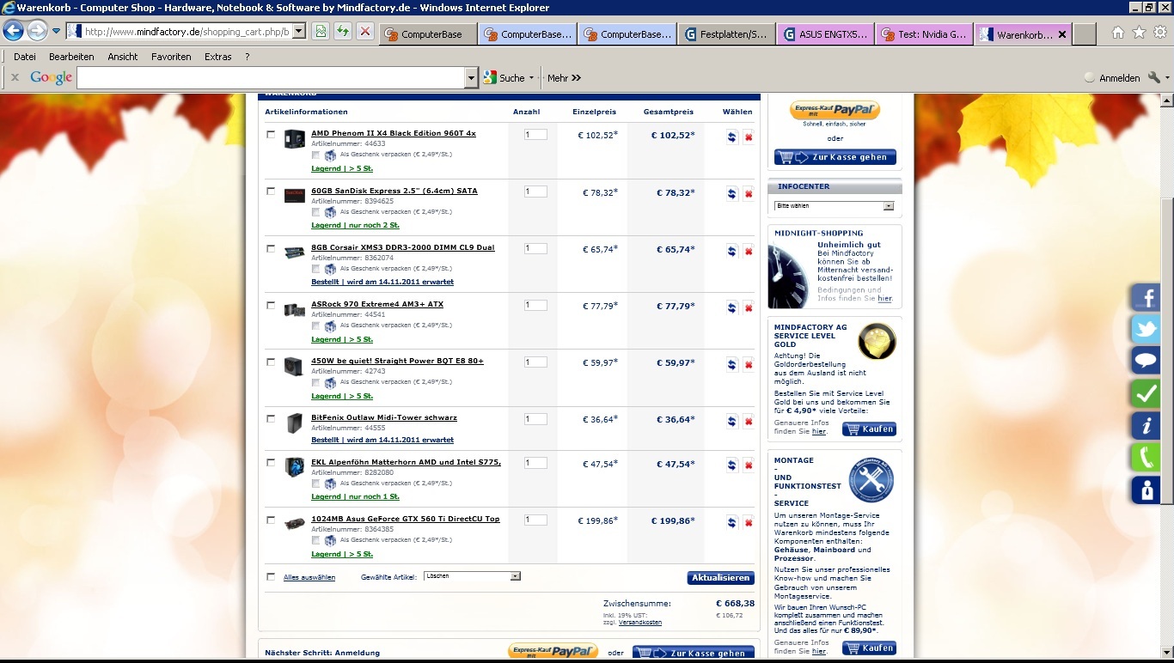Open the Twitter side button

coord(1146,330)
